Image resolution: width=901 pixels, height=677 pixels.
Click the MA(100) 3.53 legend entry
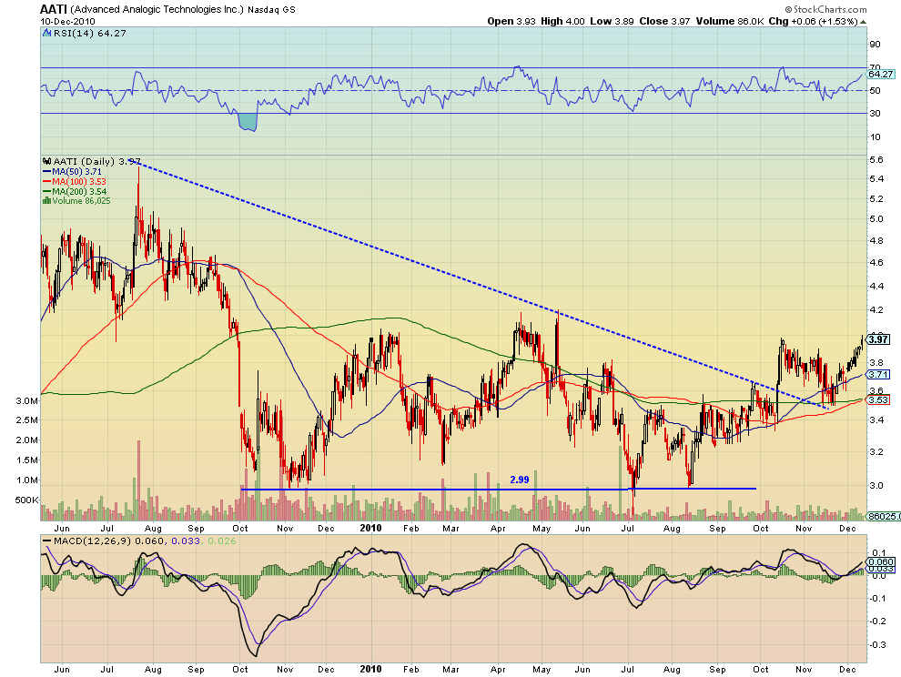(78, 182)
